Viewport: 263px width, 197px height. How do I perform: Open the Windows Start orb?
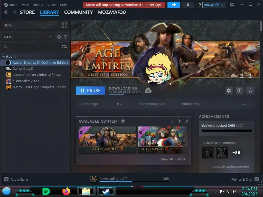pos(7,191)
